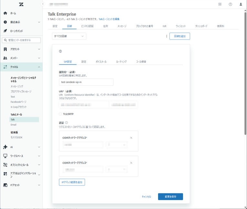Open the X Corpアカウント sidebar link

point(19,107)
